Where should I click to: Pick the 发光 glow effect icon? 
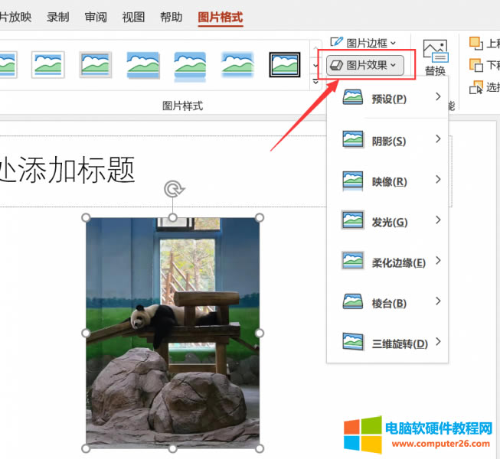[353, 221]
